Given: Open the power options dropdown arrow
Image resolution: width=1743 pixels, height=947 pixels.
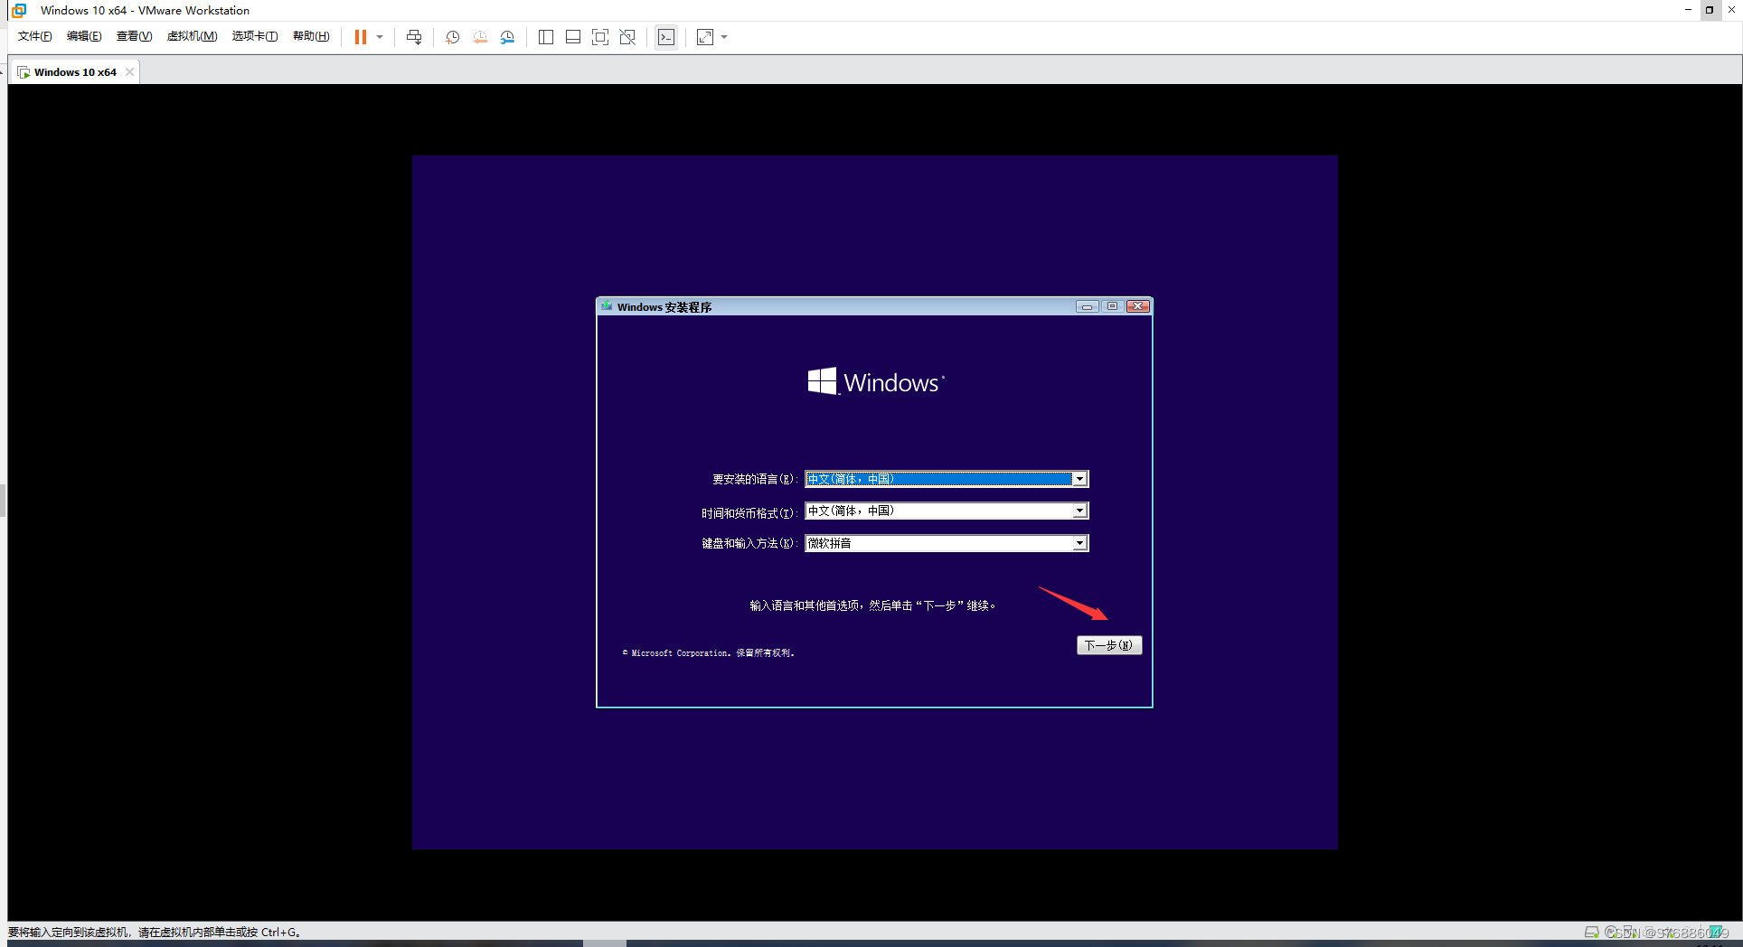Looking at the screenshot, I should click(380, 37).
